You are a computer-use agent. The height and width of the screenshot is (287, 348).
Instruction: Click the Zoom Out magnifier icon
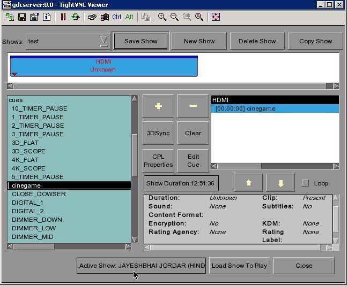point(174,17)
